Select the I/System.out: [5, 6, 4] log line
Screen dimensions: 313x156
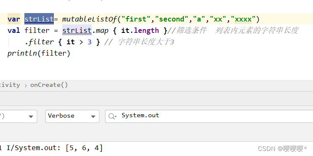(x=51, y=148)
